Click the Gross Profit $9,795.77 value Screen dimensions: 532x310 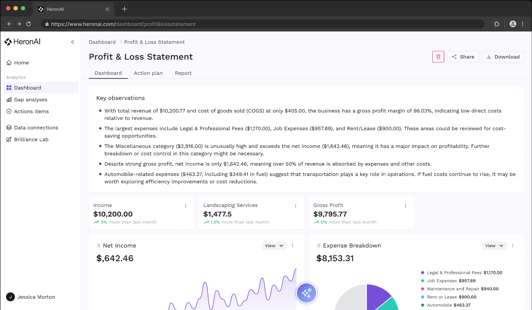[x=330, y=214]
